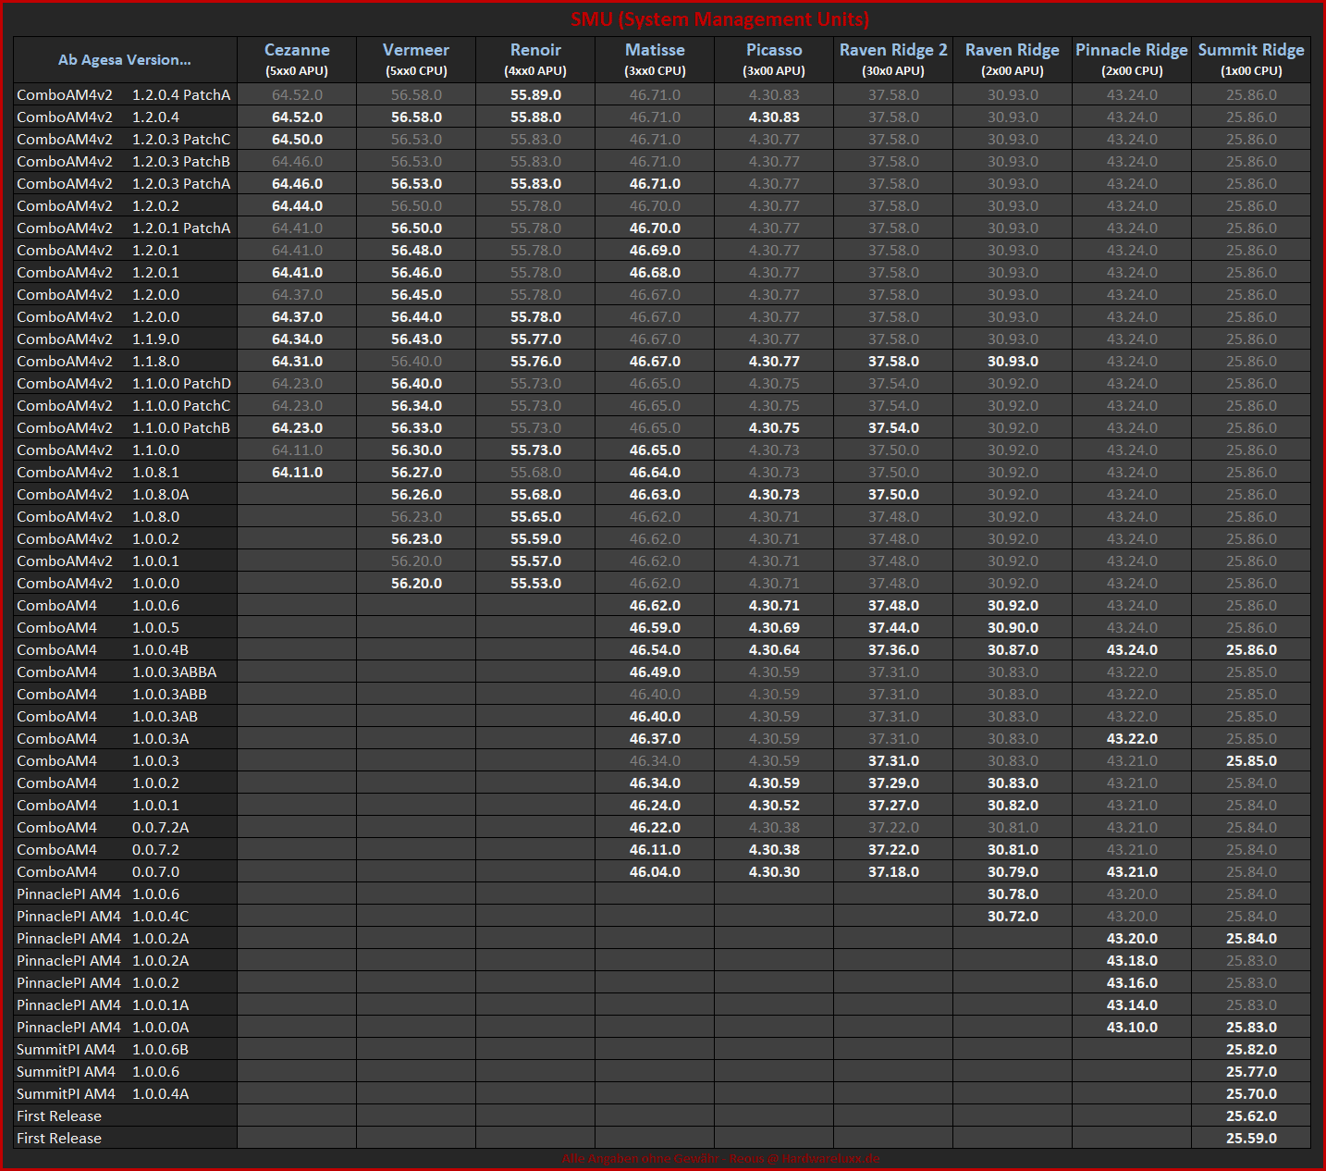
Task: Click the Summit Ridge value 25.82.0
Action: 1251,1049
